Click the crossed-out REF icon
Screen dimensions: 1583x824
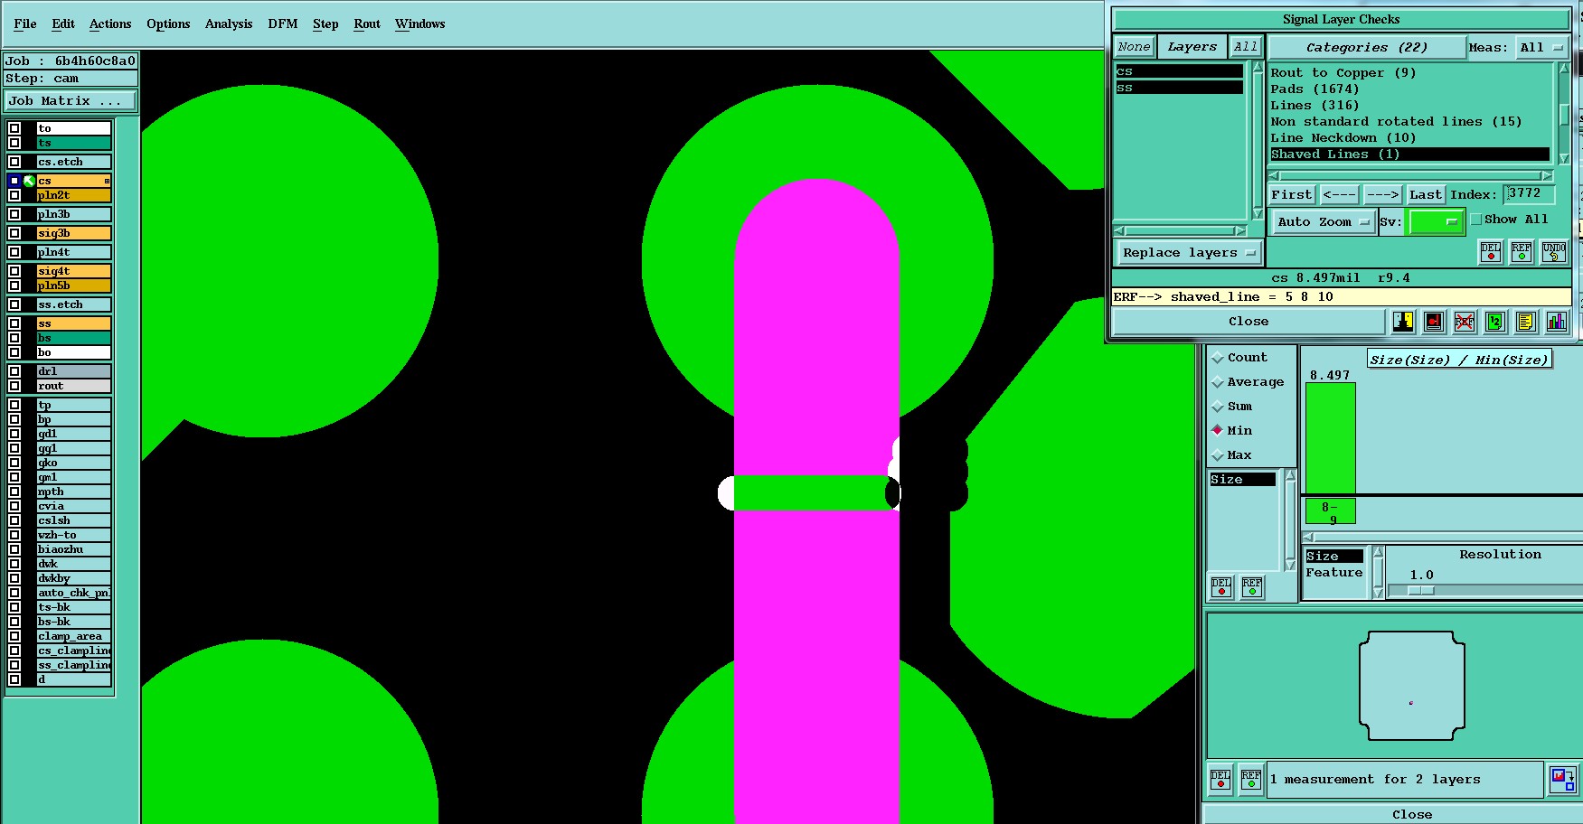point(1465,322)
